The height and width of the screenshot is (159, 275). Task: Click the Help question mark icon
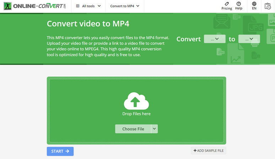tap(238, 4)
